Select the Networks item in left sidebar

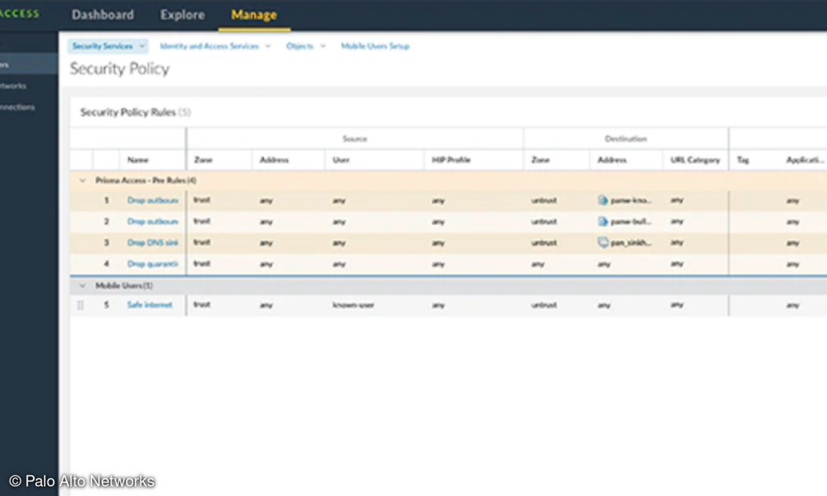click(14, 86)
